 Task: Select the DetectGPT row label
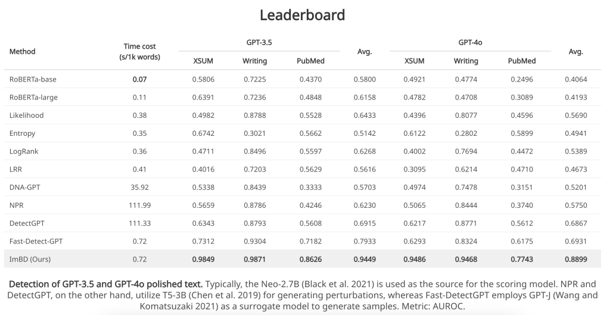(x=27, y=223)
